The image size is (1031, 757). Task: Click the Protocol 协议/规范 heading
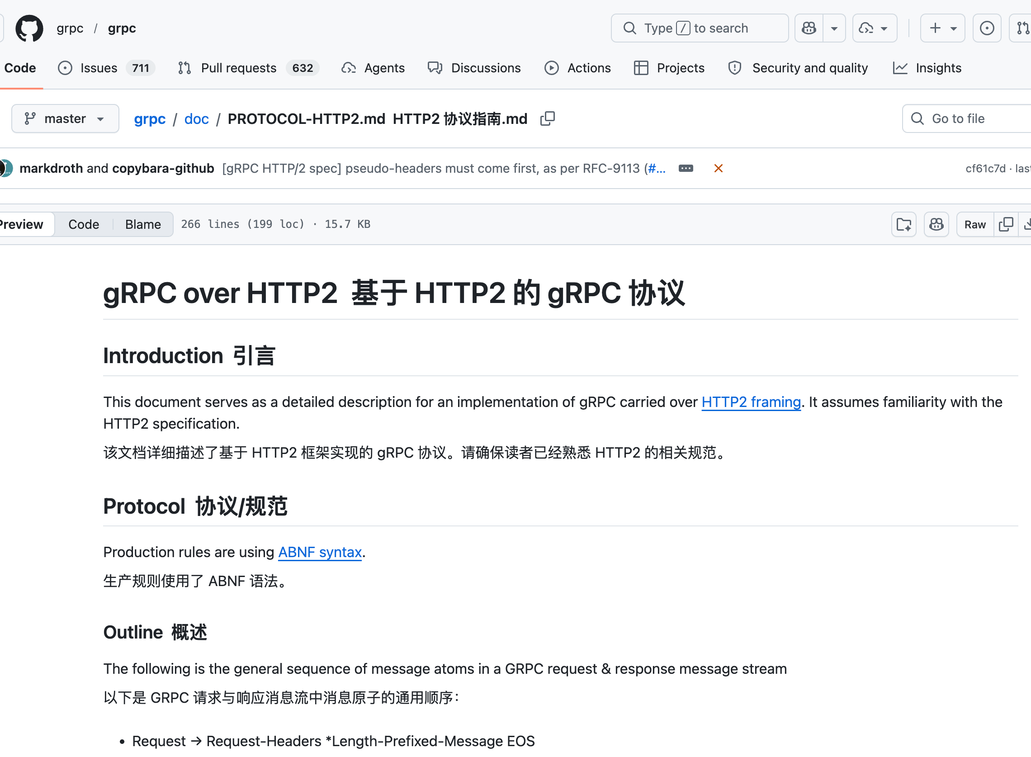[x=195, y=506]
